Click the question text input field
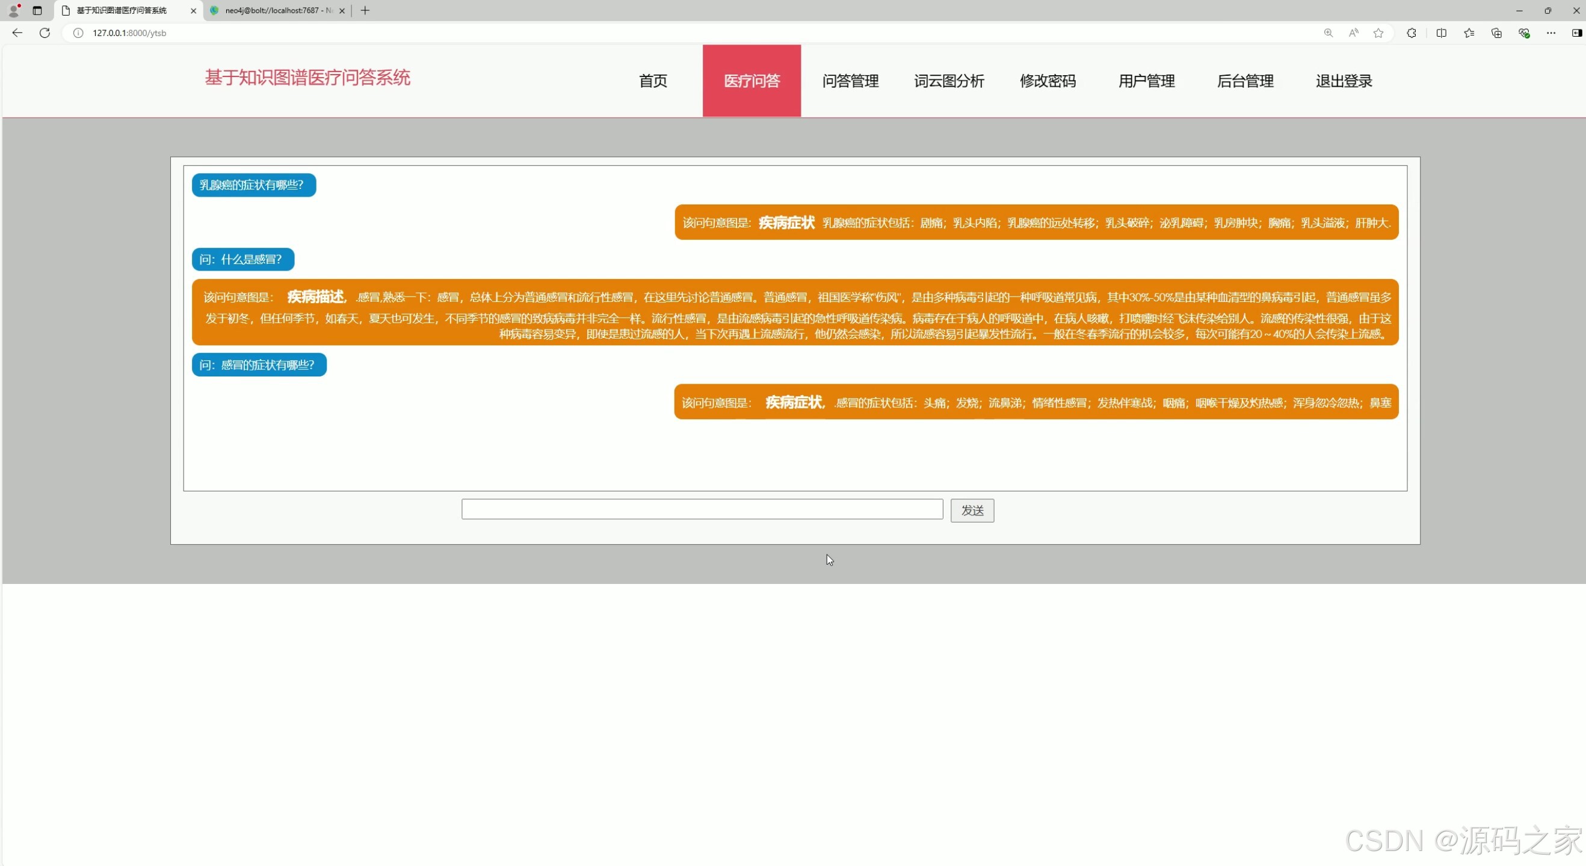Image resolution: width=1586 pixels, height=866 pixels. pyautogui.click(x=702, y=509)
